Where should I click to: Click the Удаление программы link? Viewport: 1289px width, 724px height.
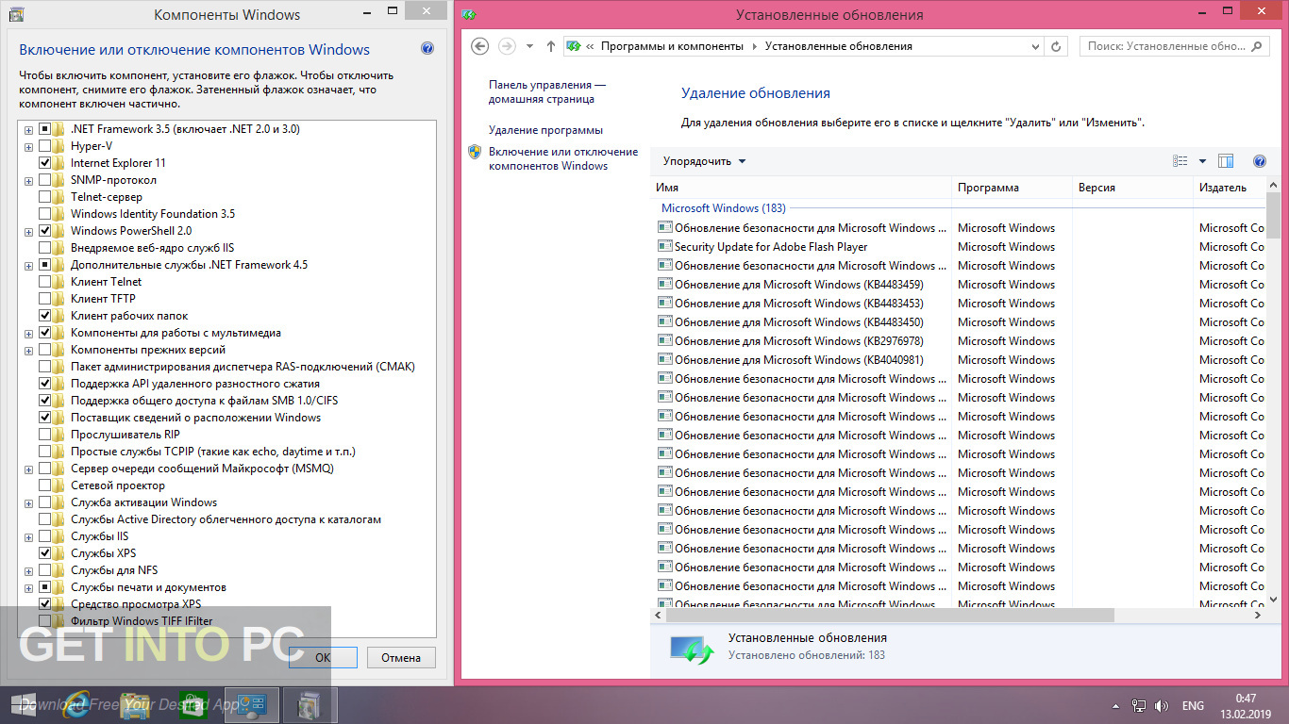point(545,130)
